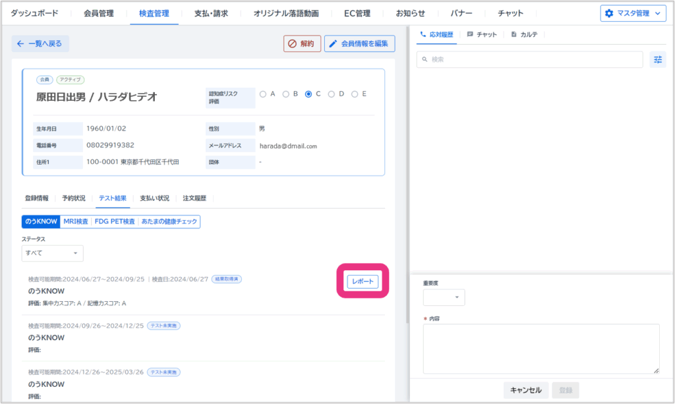The width and height of the screenshot is (675, 404).
Task: Select the MRI検査 test type
Action: 76,221
